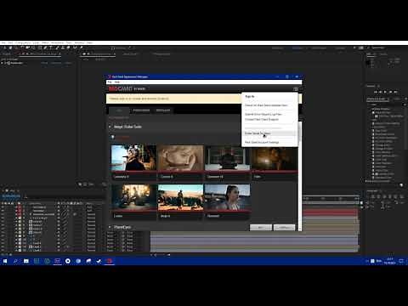Open After Effects Composition menu
The image size is (408, 306).
pos(23,42)
